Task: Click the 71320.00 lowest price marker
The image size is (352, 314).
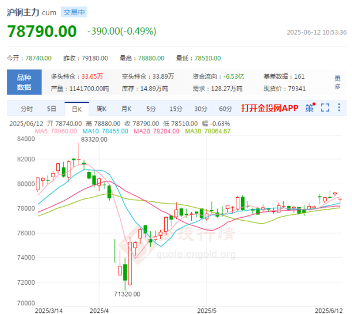Action: pyautogui.click(x=127, y=293)
